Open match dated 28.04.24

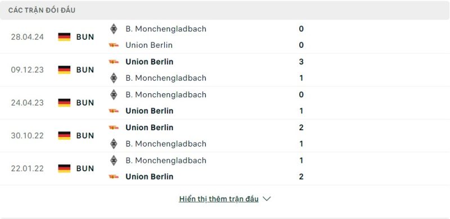pos(27,37)
